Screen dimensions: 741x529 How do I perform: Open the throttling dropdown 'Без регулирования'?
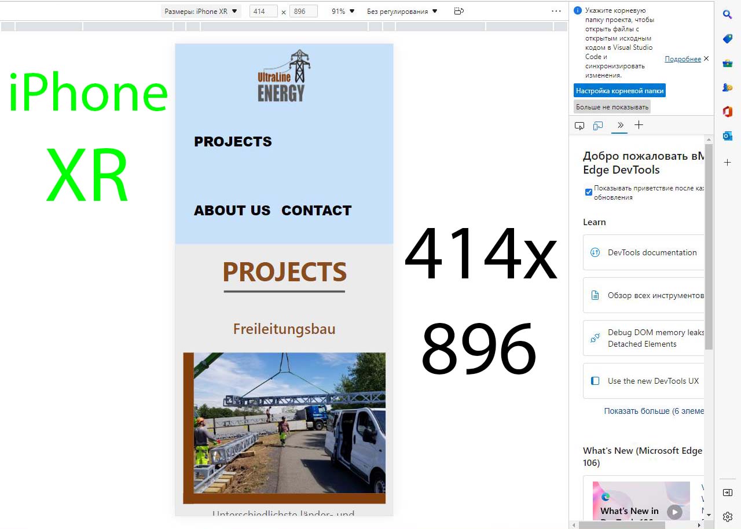tap(402, 11)
